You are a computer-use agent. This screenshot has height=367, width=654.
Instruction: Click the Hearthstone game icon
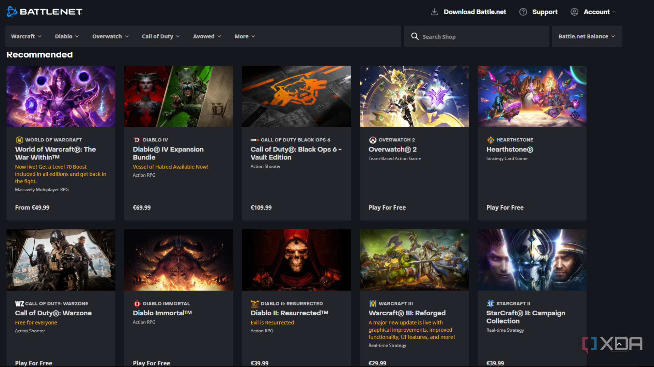tap(490, 140)
